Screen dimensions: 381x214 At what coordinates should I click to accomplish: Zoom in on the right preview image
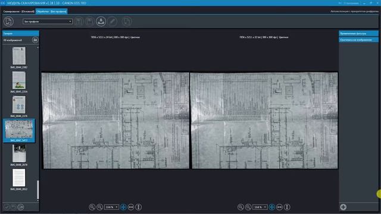[x=241, y=207]
